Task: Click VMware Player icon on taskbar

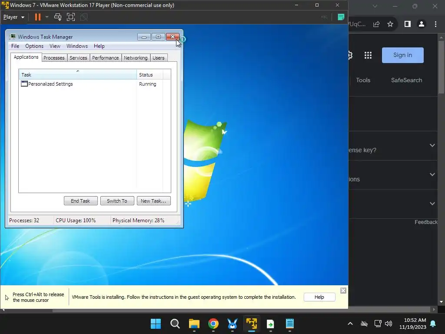Action: (x=252, y=324)
